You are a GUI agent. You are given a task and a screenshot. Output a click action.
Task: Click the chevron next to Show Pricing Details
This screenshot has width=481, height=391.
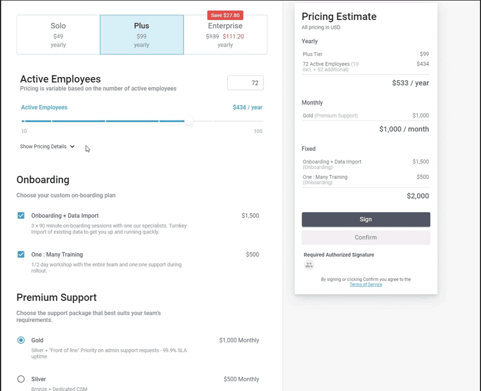72,146
